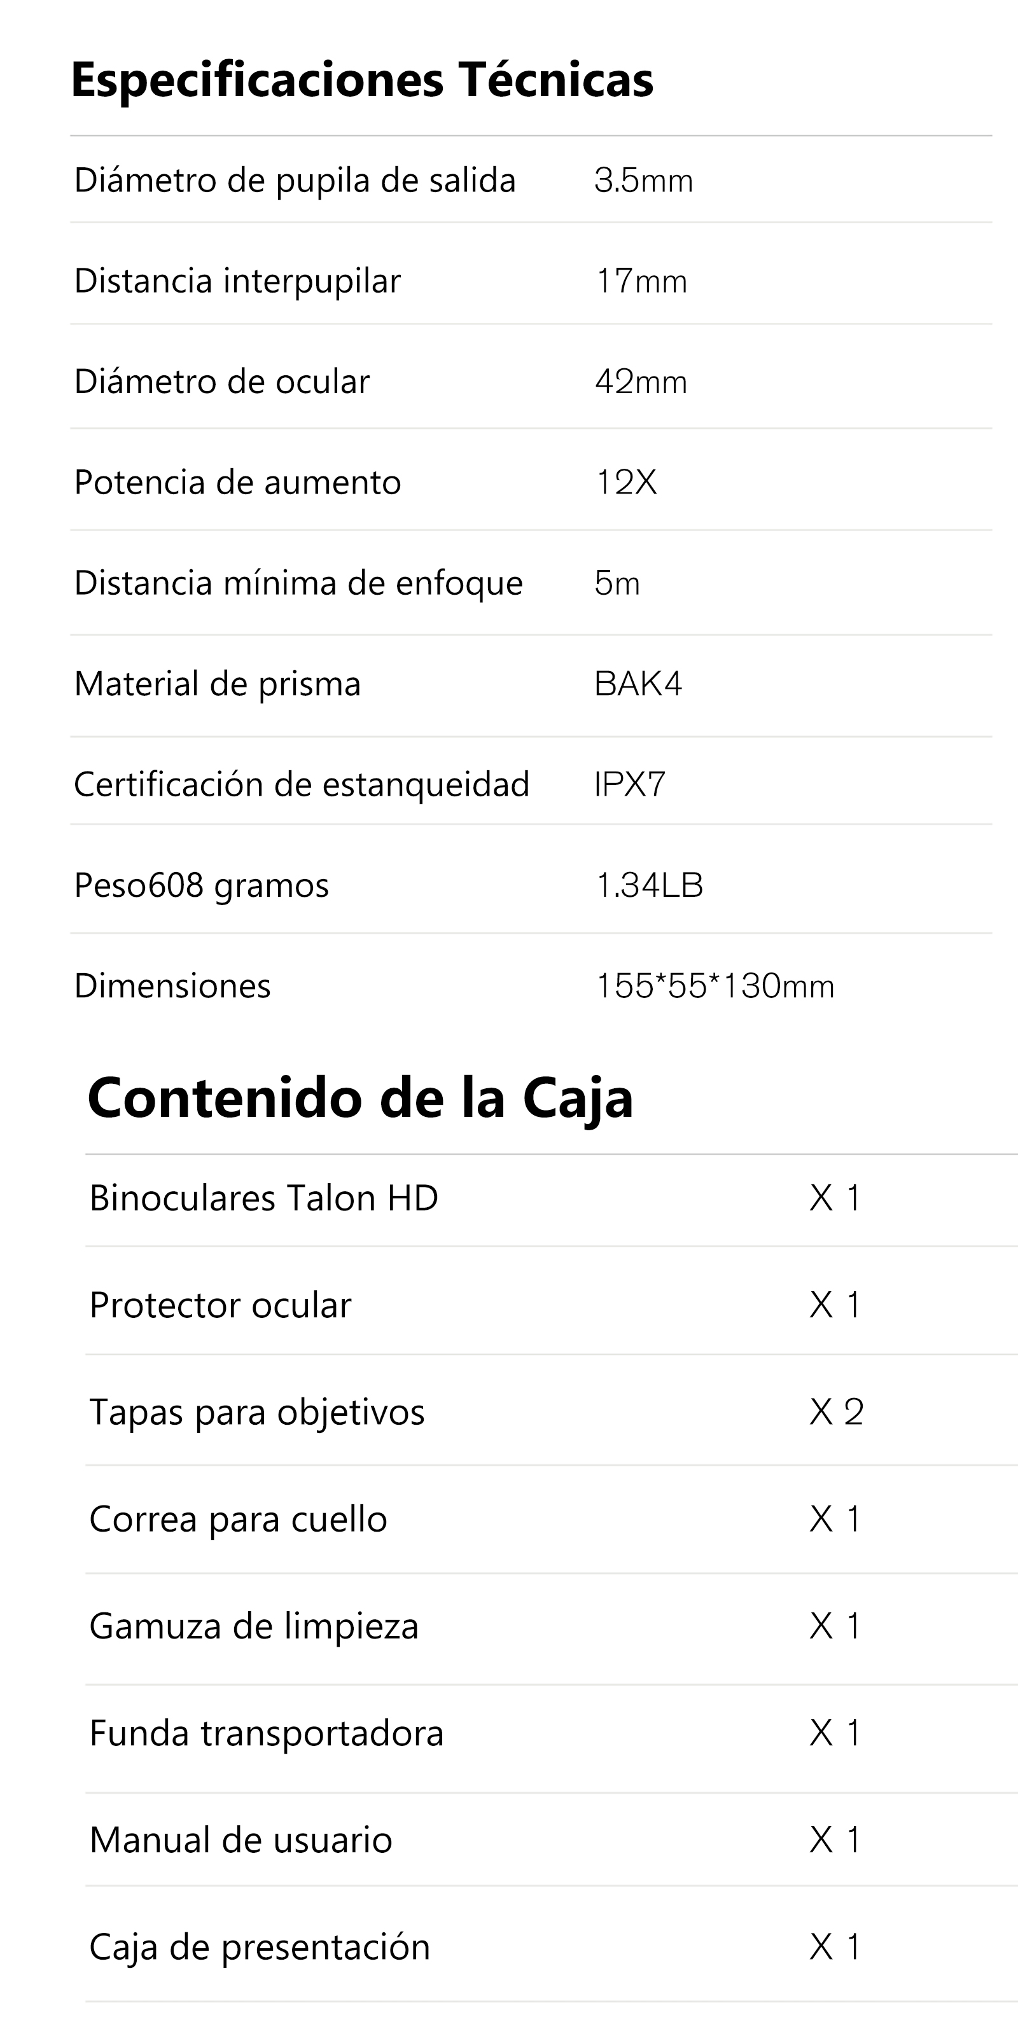Click the Caja de presentación item
Viewport: 1018px width, 2022px height.
point(259,1948)
